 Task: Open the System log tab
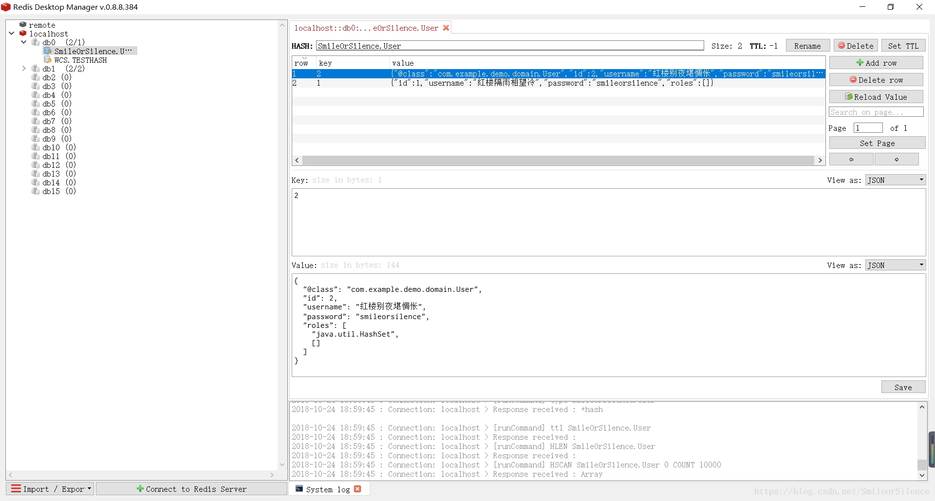pyautogui.click(x=329, y=489)
